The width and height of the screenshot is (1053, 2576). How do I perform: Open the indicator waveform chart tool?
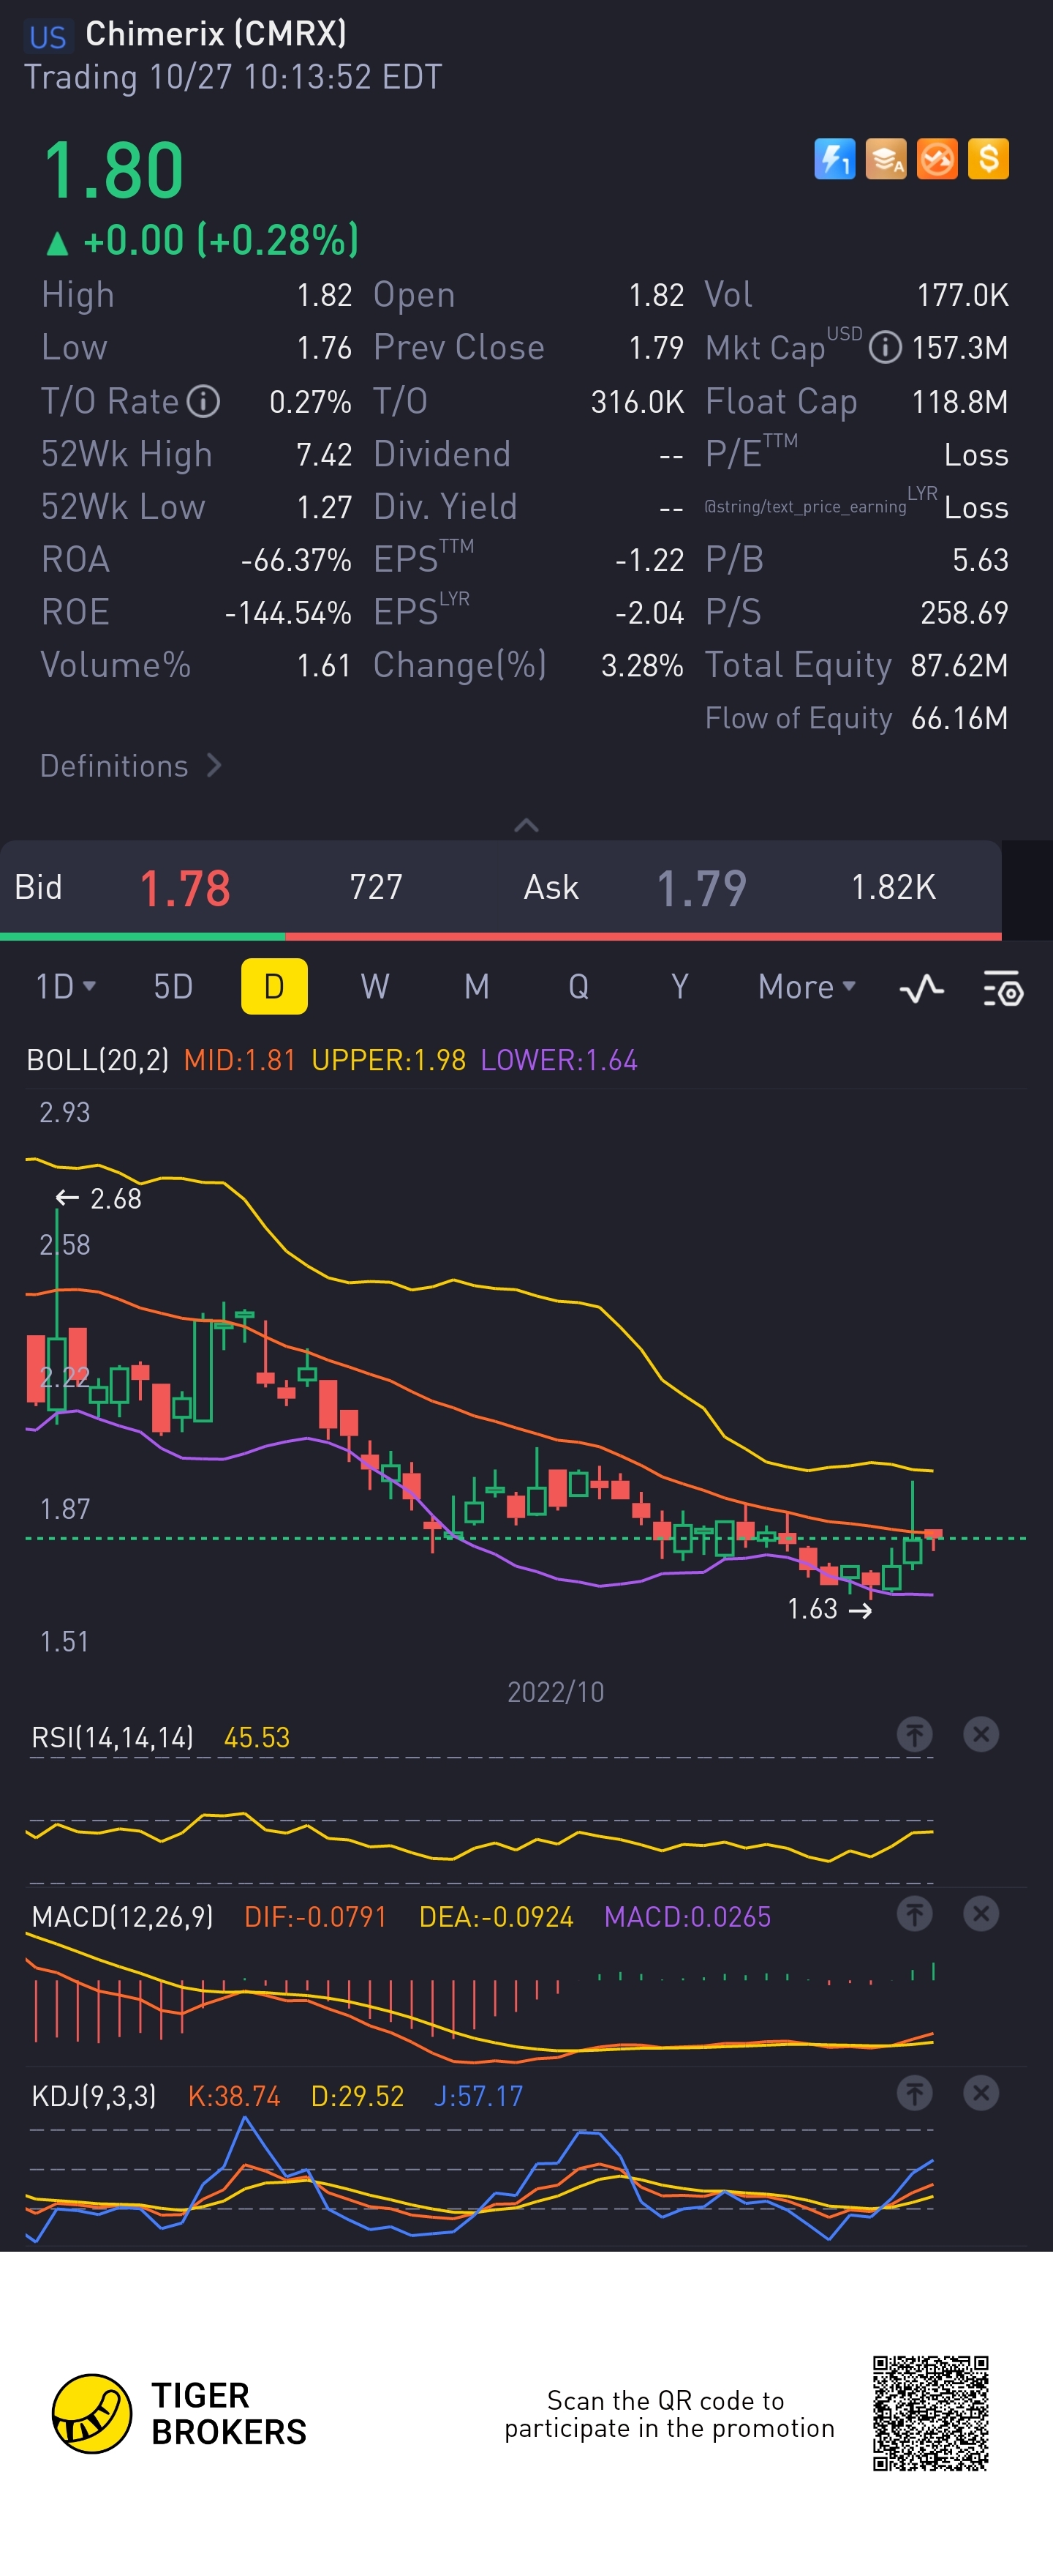[x=921, y=988]
